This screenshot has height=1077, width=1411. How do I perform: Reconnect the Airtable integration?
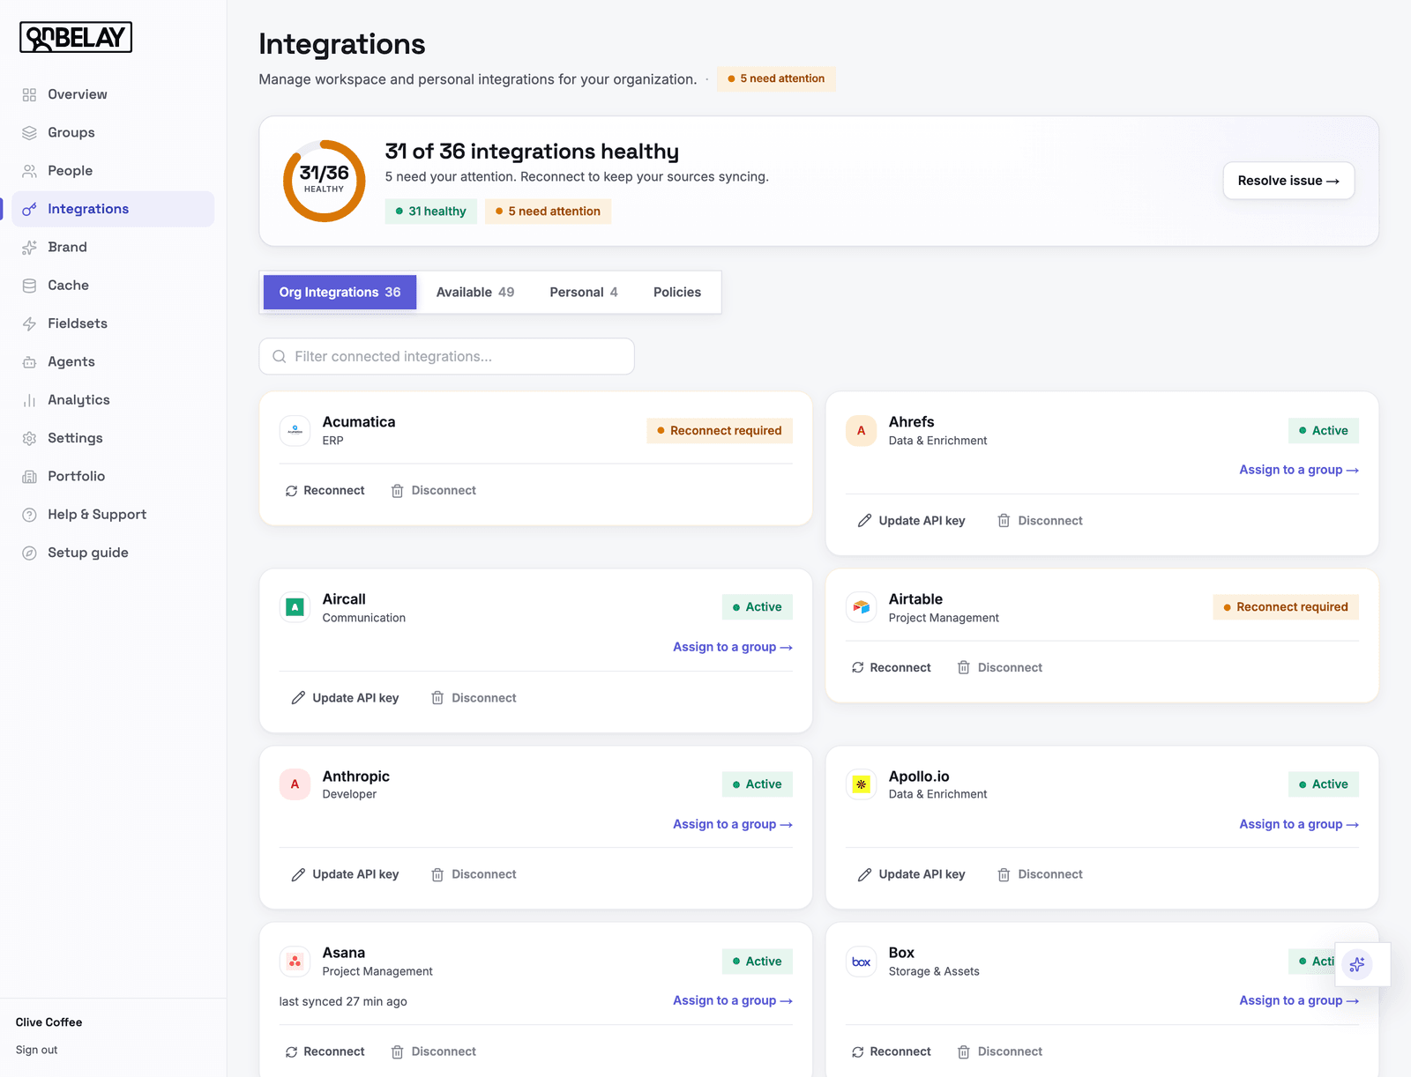click(891, 668)
